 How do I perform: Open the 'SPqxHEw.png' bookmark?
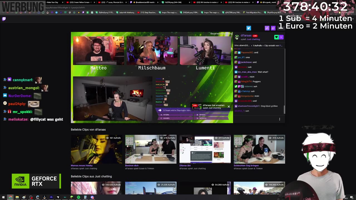click(273, 12)
